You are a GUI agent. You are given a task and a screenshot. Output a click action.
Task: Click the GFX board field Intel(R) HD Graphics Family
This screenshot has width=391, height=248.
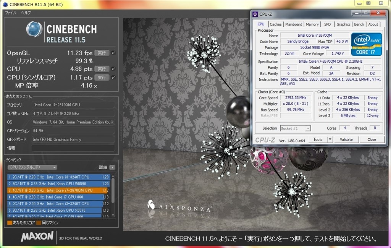73,139
